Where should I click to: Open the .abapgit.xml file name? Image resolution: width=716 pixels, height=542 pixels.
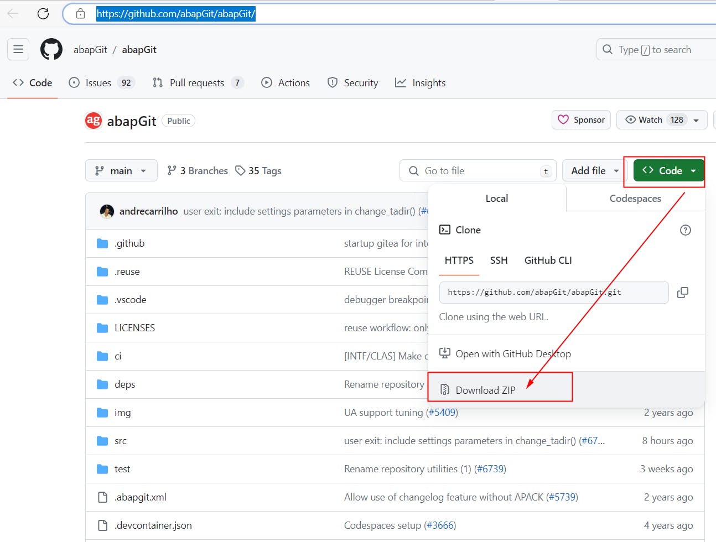141,497
